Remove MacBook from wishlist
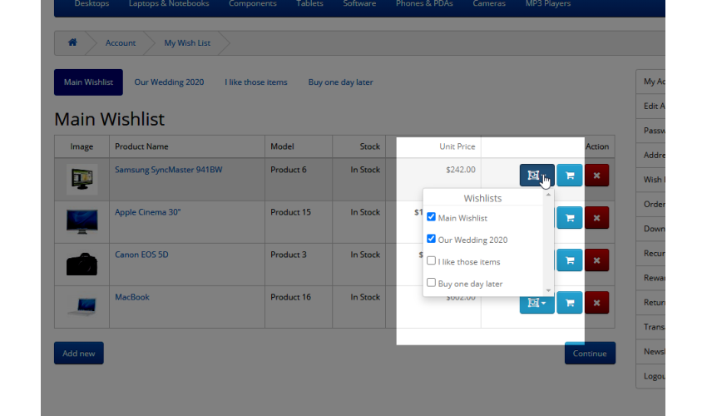707x416 pixels. (596, 303)
